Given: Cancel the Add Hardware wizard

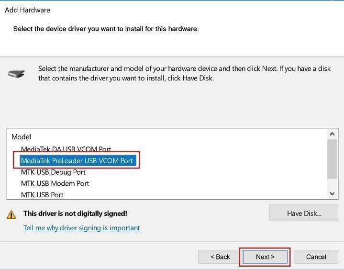Looking at the screenshot, I should click(x=316, y=257).
